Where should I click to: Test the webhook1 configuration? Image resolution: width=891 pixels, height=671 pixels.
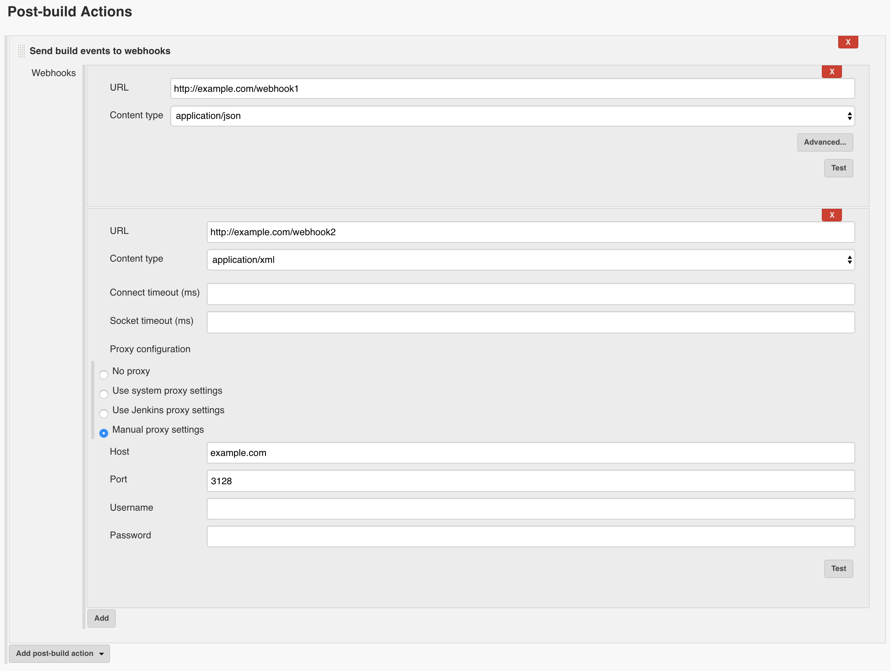click(x=838, y=168)
